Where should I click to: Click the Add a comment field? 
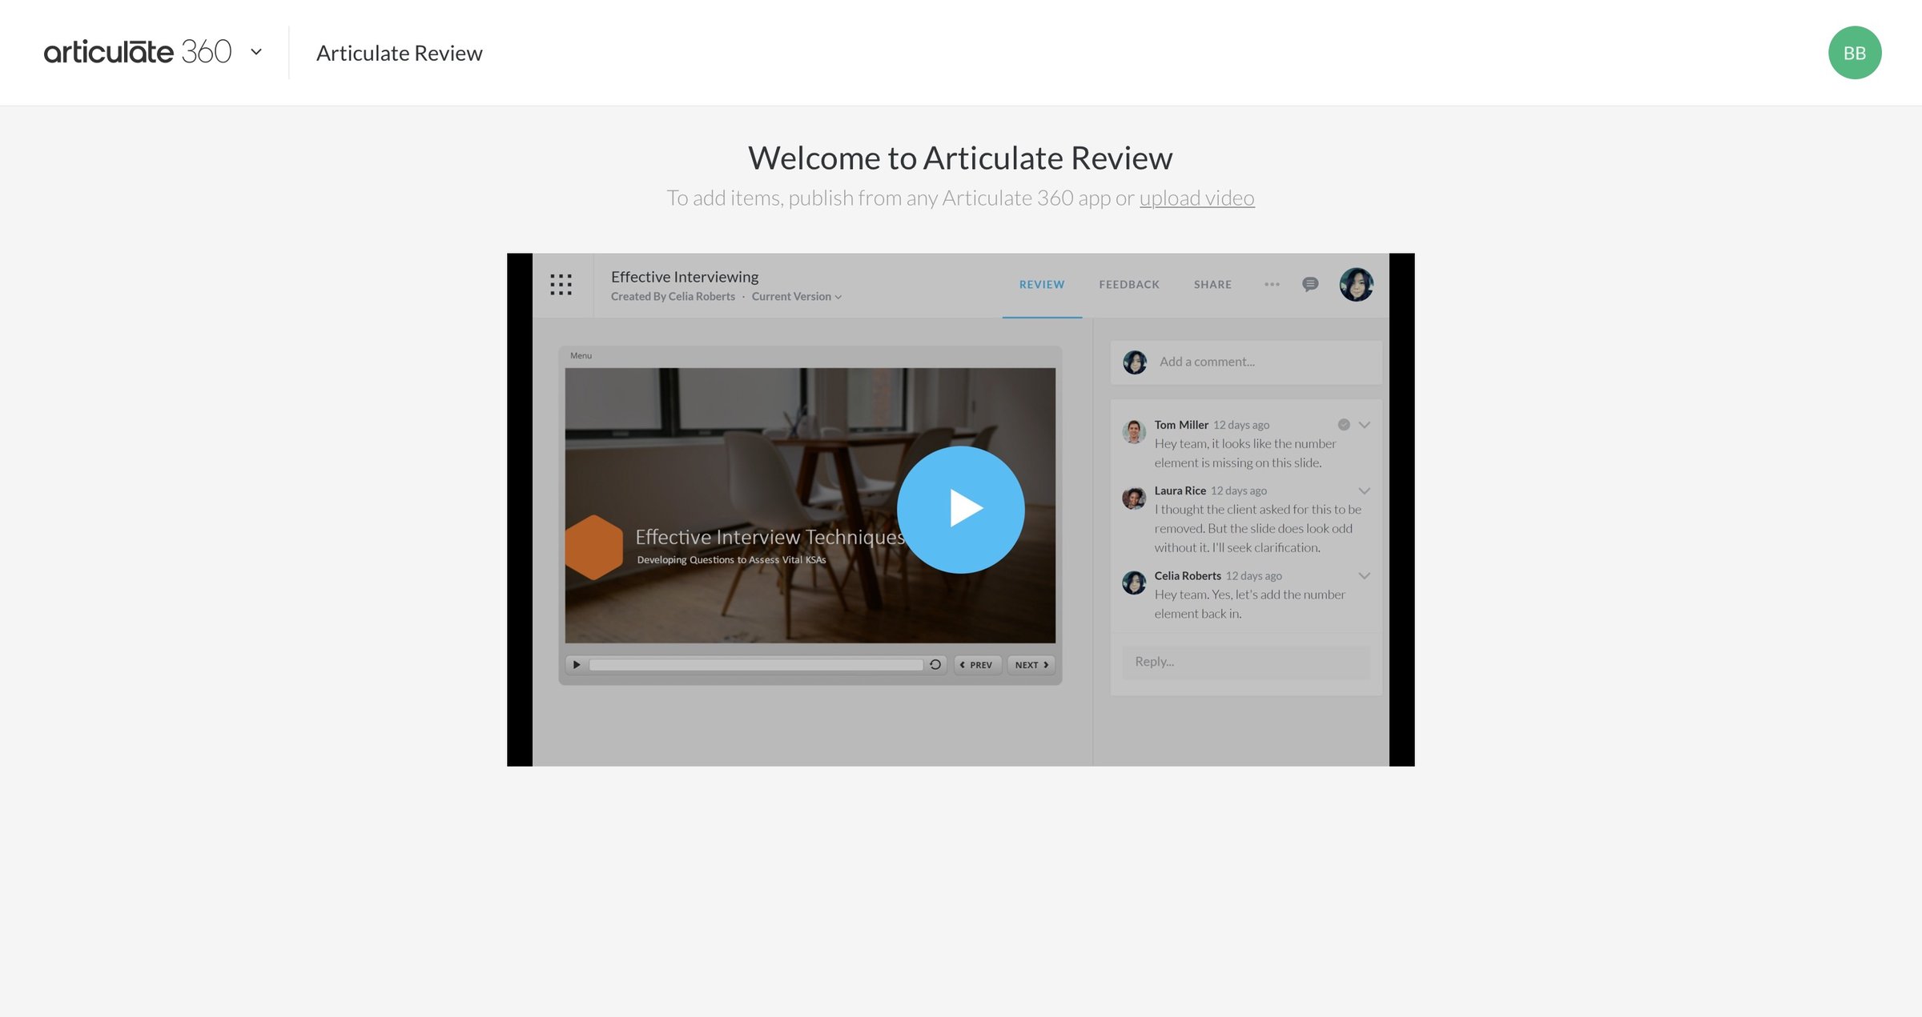(x=1246, y=362)
